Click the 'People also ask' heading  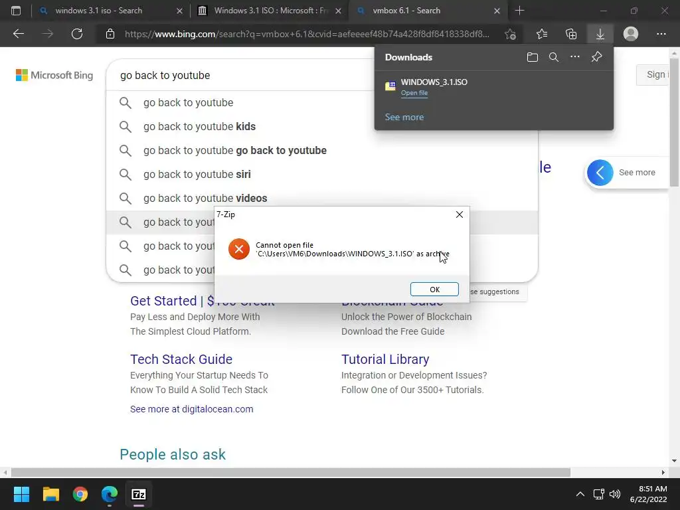click(173, 454)
